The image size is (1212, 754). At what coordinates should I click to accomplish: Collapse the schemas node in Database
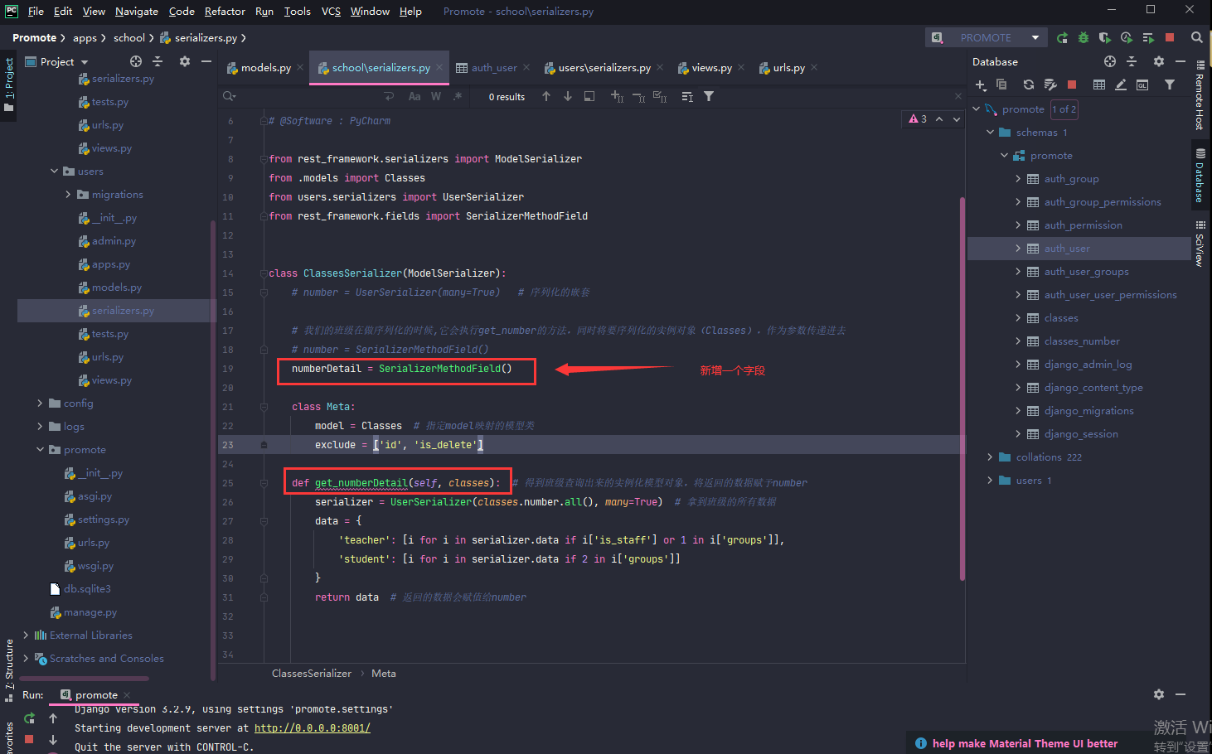pyautogui.click(x=990, y=133)
